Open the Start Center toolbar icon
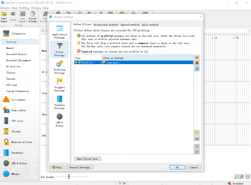 point(4,17)
